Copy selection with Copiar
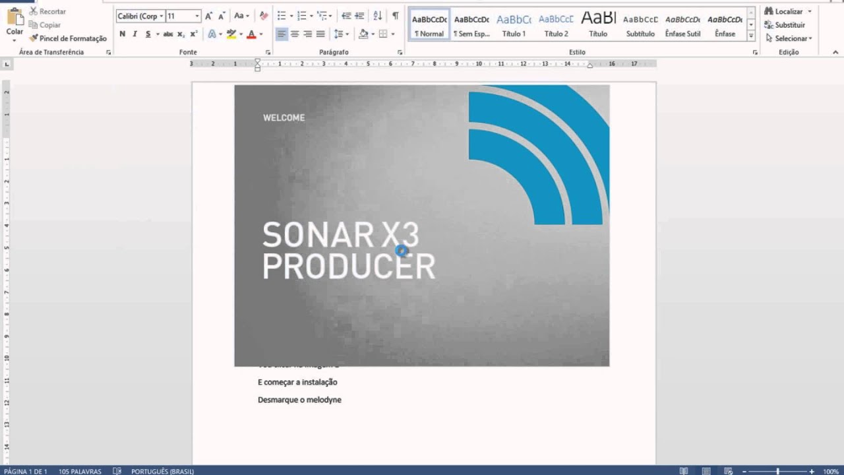The image size is (844, 475). coord(44,24)
